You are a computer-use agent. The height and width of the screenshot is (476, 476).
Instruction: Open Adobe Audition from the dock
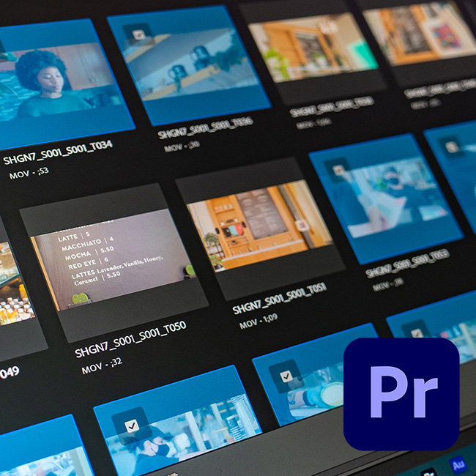point(458,465)
